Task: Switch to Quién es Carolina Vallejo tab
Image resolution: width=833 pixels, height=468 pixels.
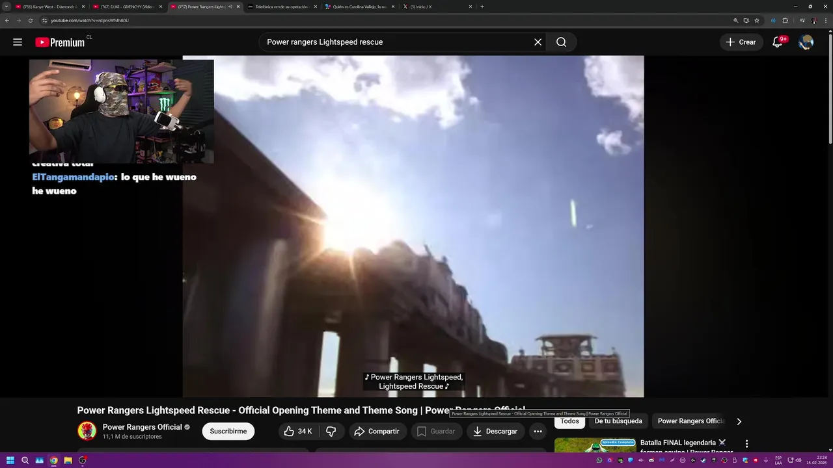Action: [359, 6]
